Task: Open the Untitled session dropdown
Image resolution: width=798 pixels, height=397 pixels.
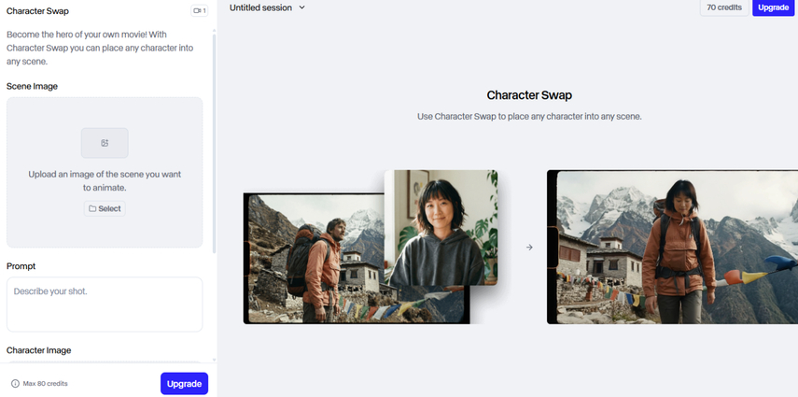Action: [267, 7]
